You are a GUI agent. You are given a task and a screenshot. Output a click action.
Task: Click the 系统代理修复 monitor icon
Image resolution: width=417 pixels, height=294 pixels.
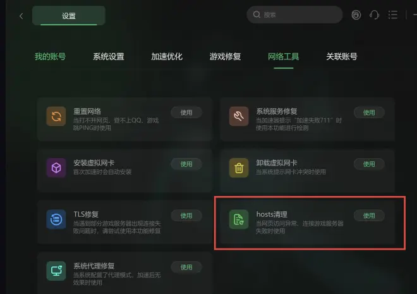56,271
